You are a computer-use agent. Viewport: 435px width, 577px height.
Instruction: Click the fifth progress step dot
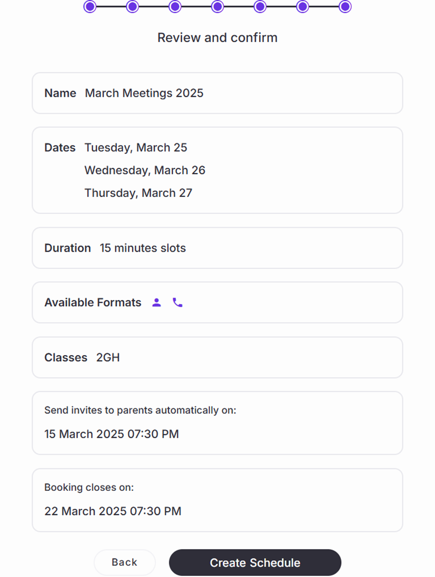[260, 7]
